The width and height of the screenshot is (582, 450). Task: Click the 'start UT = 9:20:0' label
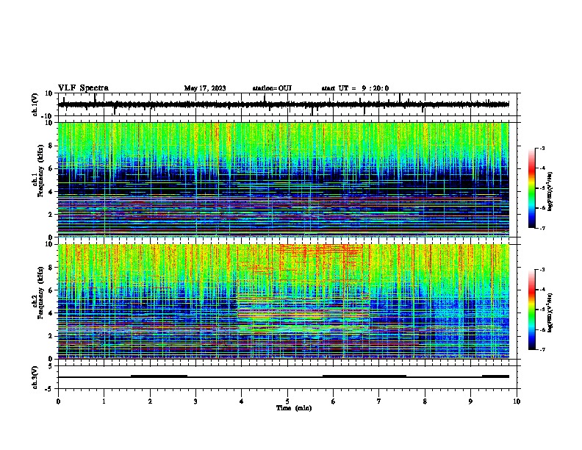pos(355,88)
